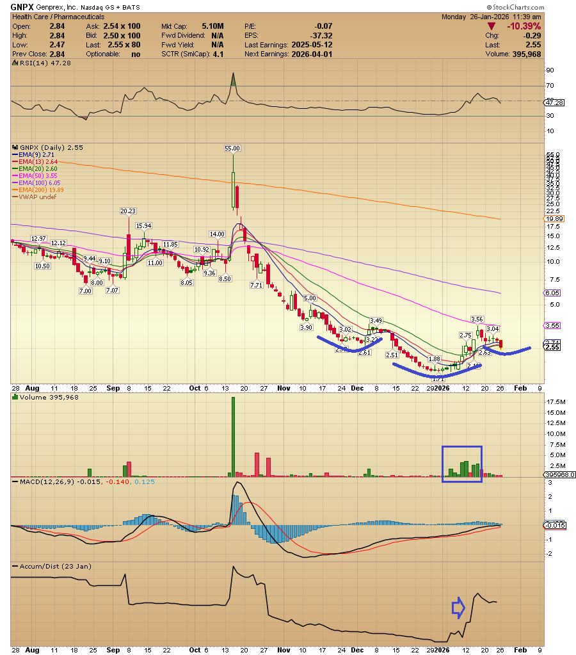Click the 7.00 low price label
The height and width of the screenshot is (655, 576).
pyautogui.click(x=86, y=291)
